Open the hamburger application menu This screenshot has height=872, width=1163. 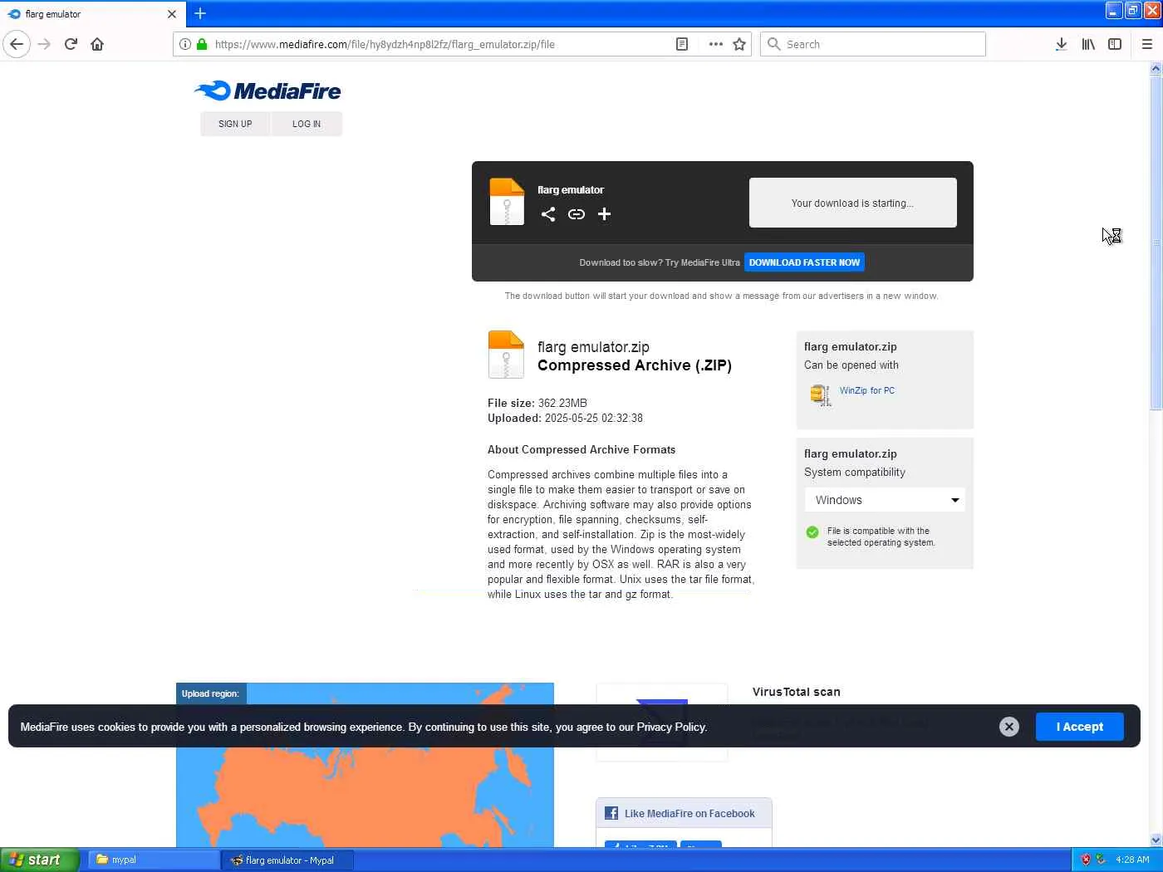click(1147, 44)
